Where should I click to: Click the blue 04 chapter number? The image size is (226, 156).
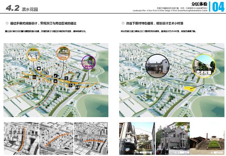click(218, 7)
